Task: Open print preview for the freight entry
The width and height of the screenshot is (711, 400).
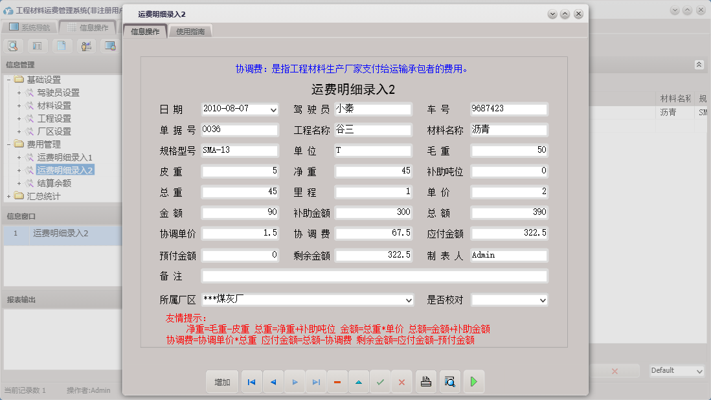Action: 449,382
